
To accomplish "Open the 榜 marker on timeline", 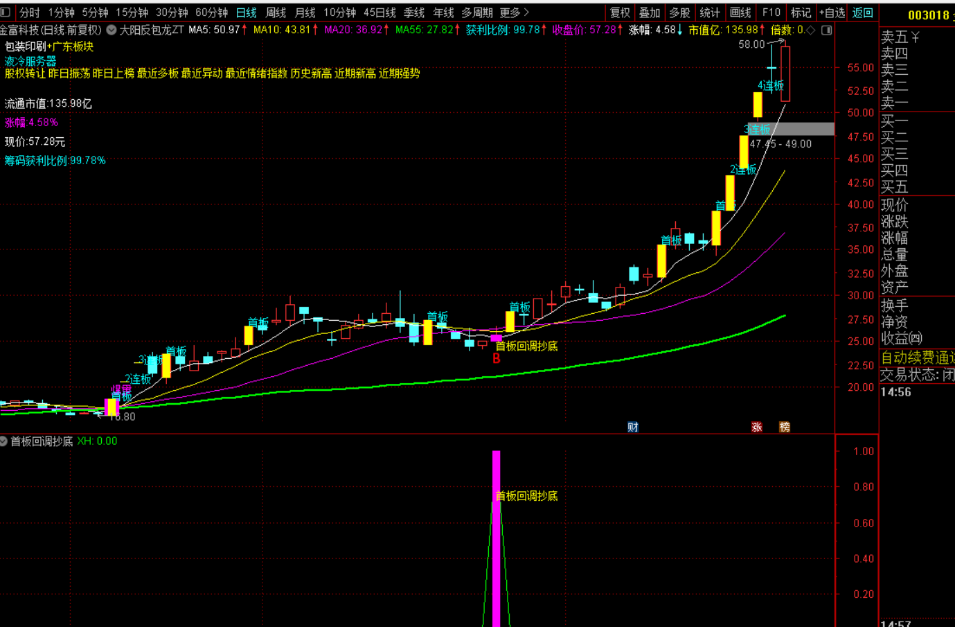I will tap(785, 427).
